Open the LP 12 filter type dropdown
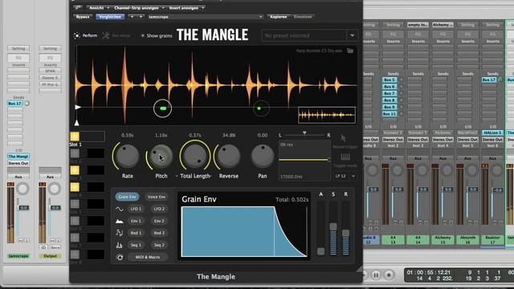Image resolution: width=514 pixels, height=289 pixels. (345, 177)
